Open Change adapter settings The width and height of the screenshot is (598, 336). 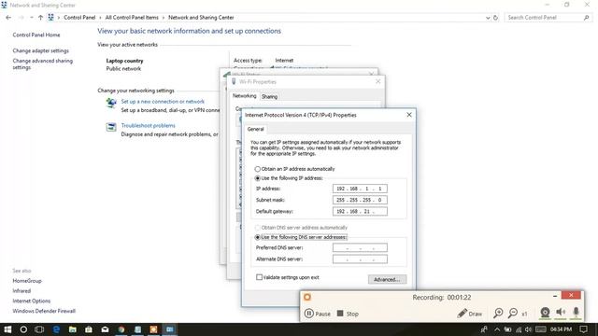pos(40,50)
